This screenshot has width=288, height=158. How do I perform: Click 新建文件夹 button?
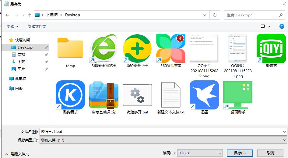(37, 26)
